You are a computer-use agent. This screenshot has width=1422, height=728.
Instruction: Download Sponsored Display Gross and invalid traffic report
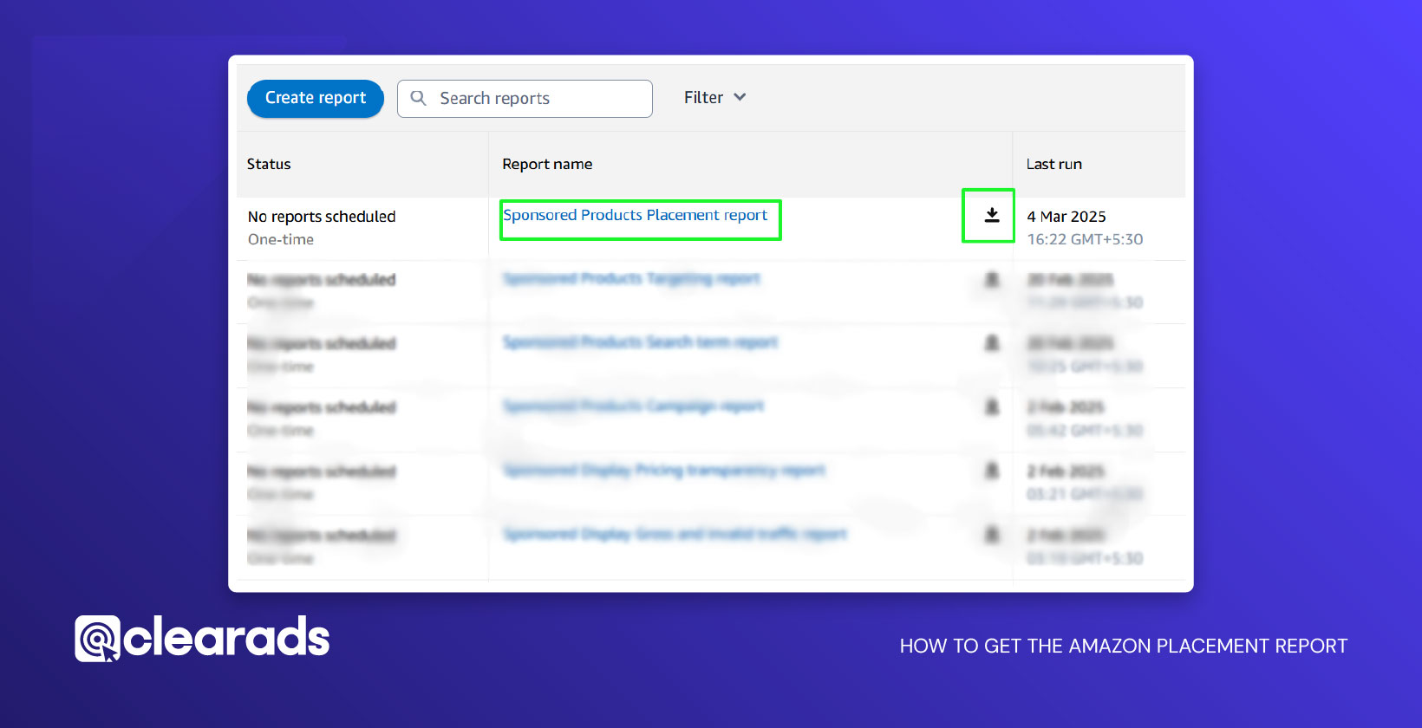click(992, 535)
